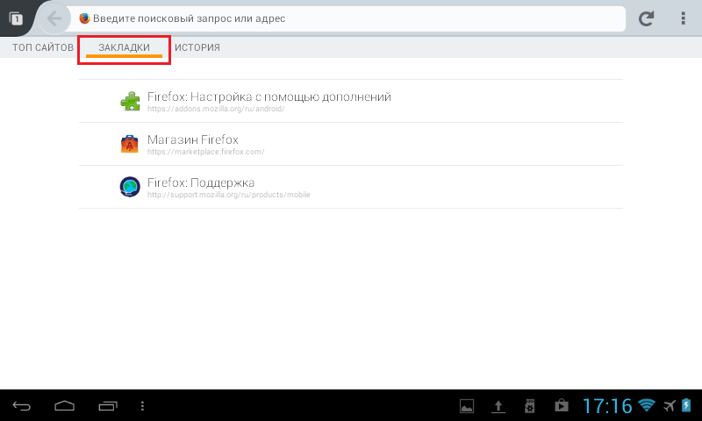Tap the Wi-Fi status icon
This screenshot has width=702, height=421.
(646, 405)
